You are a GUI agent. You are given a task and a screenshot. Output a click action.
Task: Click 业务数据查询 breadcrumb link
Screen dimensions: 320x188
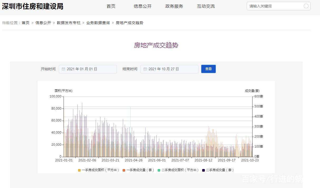[98, 23]
